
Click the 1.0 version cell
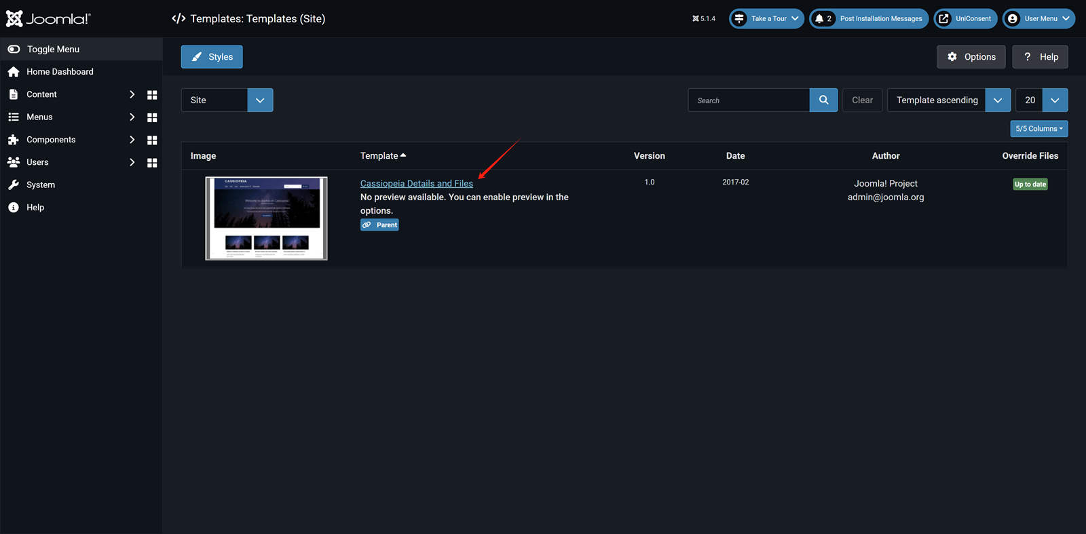click(650, 182)
